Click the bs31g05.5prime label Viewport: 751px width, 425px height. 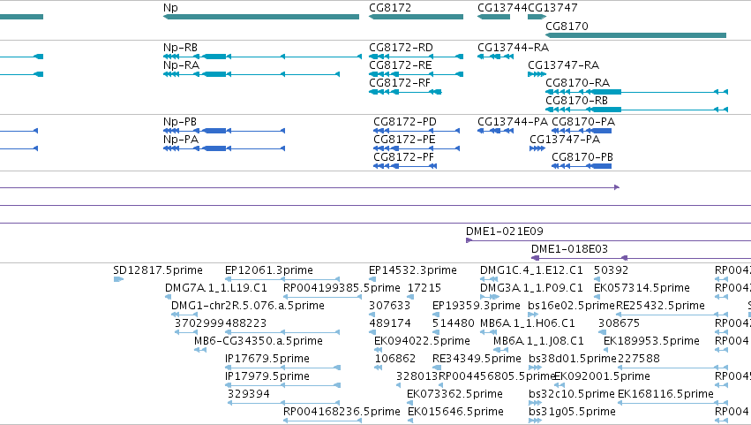(573, 413)
